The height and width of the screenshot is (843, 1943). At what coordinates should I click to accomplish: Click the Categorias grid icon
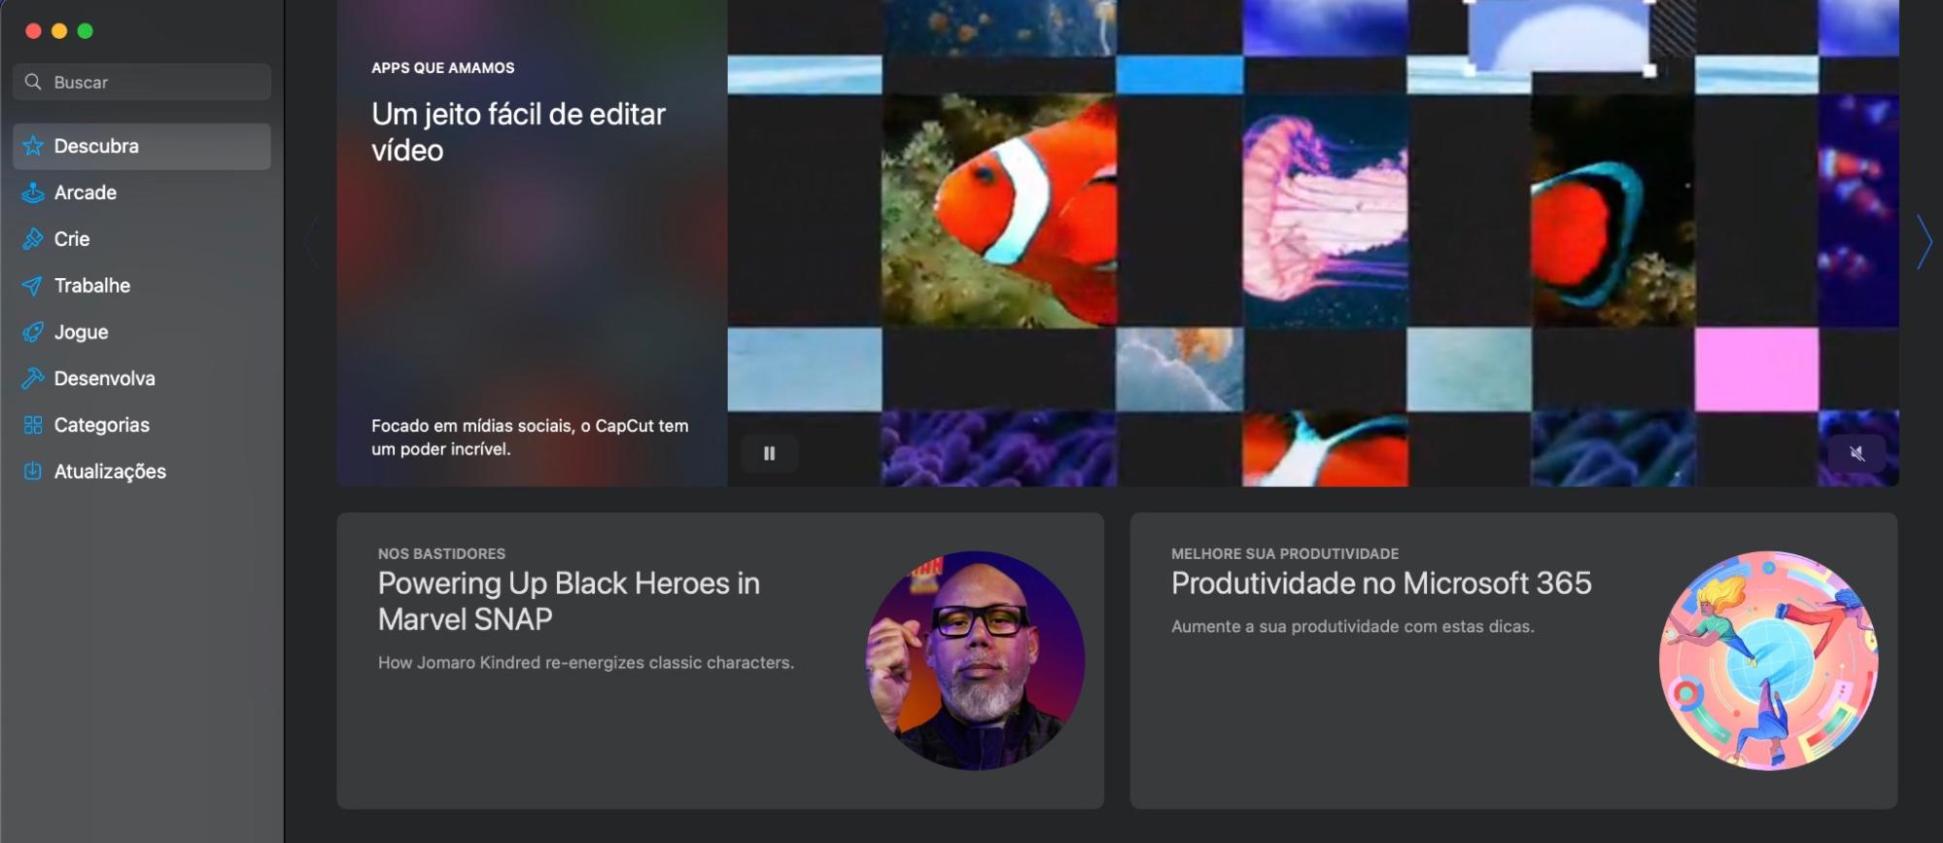(x=33, y=425)
